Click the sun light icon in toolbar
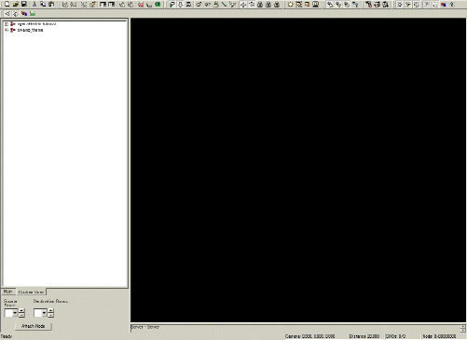The image size is (467, 340). (291, 5)
